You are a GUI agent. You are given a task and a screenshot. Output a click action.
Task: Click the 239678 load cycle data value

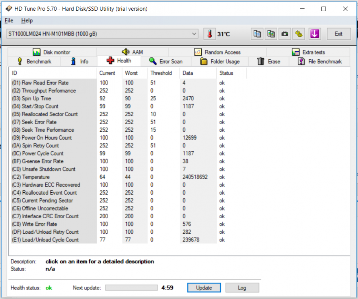click(191, 240)
